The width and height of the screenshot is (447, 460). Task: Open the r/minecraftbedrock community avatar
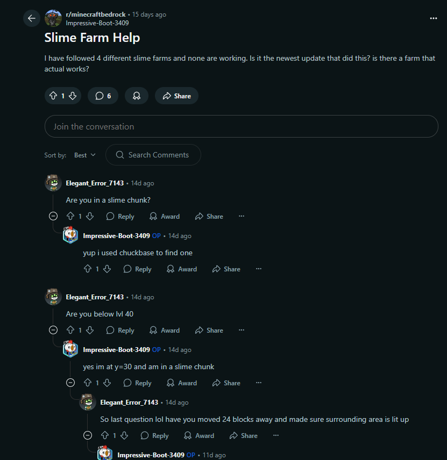pos(53,18)
